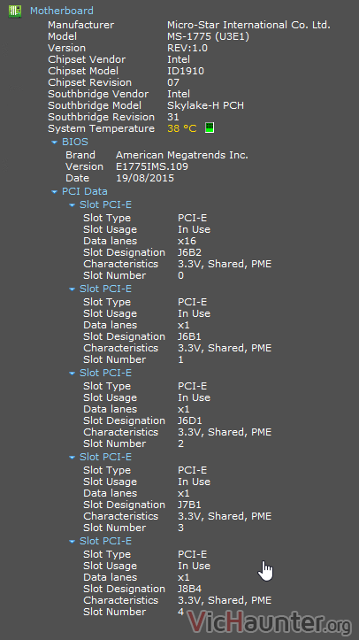The image size is (359, 640).
Task: Click the green Motherboard section icon
Action: (x=15, y=11)
